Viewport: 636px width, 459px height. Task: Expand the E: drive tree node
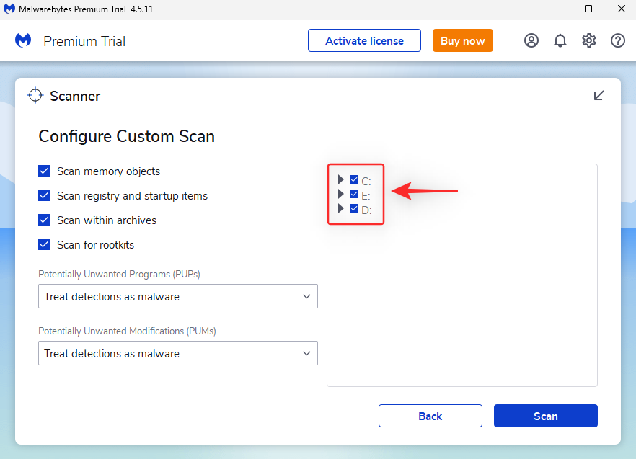click(x=341, y=194)
